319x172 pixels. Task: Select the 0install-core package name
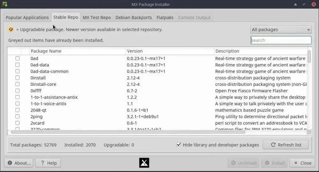tap(43, 84)
